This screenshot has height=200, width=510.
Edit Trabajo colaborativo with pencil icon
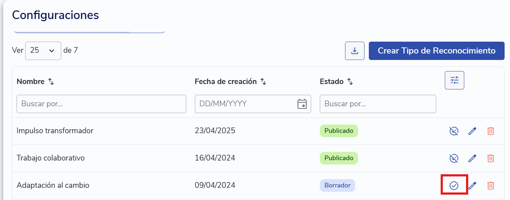pyautogui.click(x=472, y=158)
